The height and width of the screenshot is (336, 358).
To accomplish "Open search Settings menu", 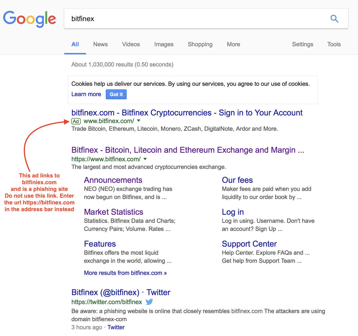I will (303, 44).
